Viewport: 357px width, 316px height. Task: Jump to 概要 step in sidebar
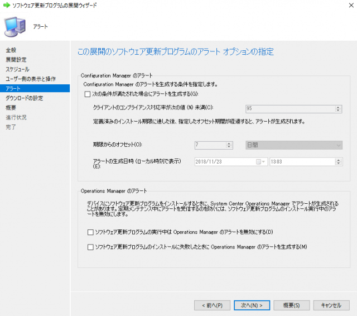(x=11, y=108)
